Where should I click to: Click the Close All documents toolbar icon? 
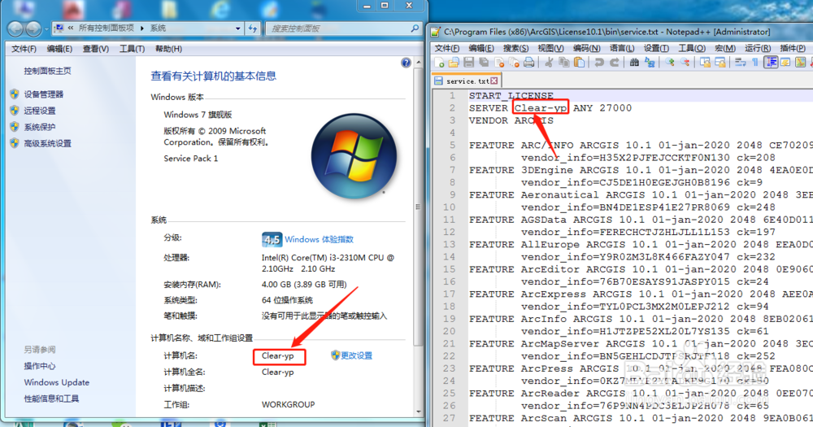pos(514,63)
